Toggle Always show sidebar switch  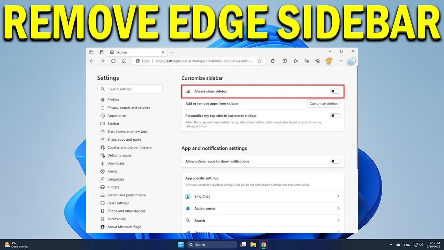335,91
